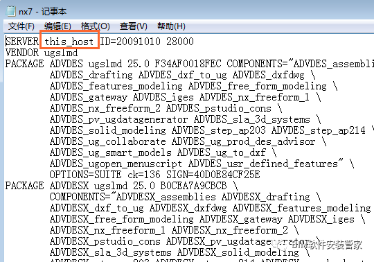This screenshot has height=262, width=374.
Task: Click the word SERVER in first line
Action: pyautogui.click(x=22, y=42)
